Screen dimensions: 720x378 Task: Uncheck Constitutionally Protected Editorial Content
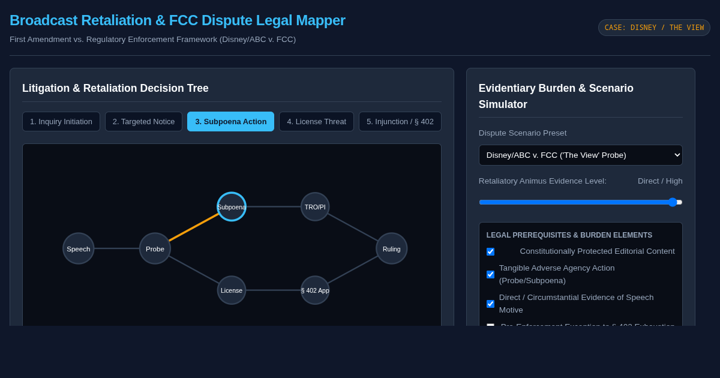490,251
